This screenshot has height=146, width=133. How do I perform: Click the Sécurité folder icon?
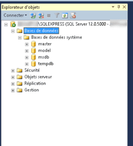click(x=19, y=70)
